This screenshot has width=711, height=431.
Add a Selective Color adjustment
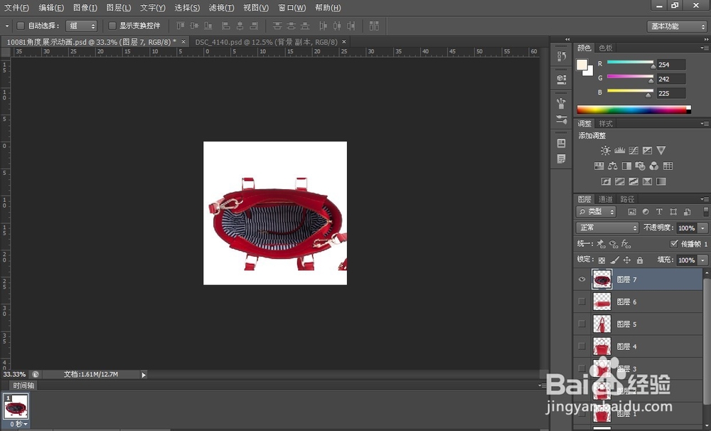[647, 181]
